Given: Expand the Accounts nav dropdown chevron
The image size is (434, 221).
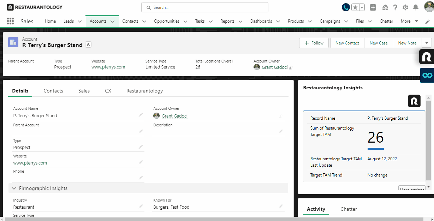Looking at the screenshot, I should (x=112, y=22).
